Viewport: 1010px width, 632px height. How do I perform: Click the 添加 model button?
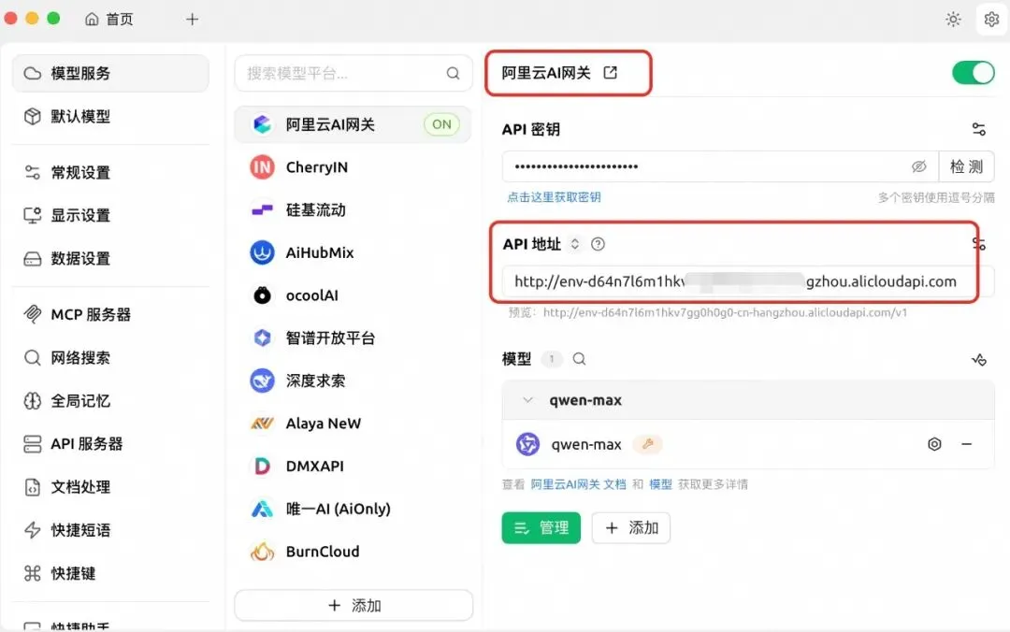pyautogui.click(x=631, y=528)
